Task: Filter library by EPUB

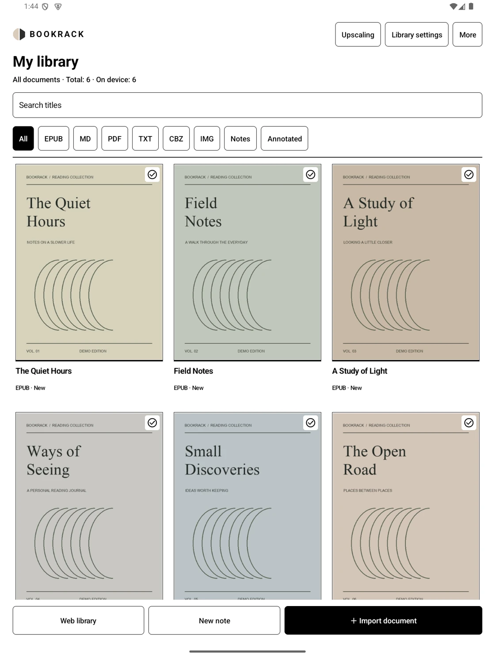Action: coord(53,138)
